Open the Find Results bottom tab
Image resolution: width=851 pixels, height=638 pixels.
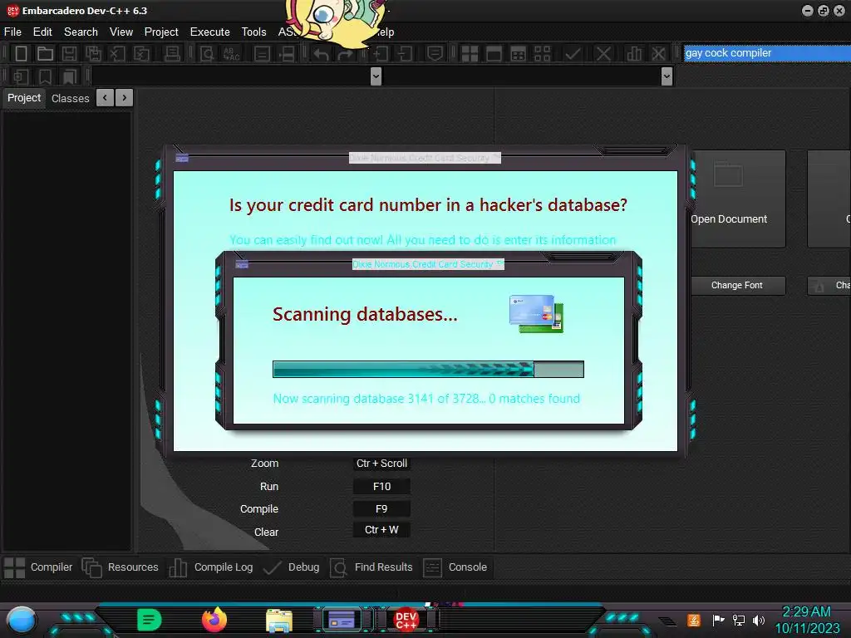point(371,567)
